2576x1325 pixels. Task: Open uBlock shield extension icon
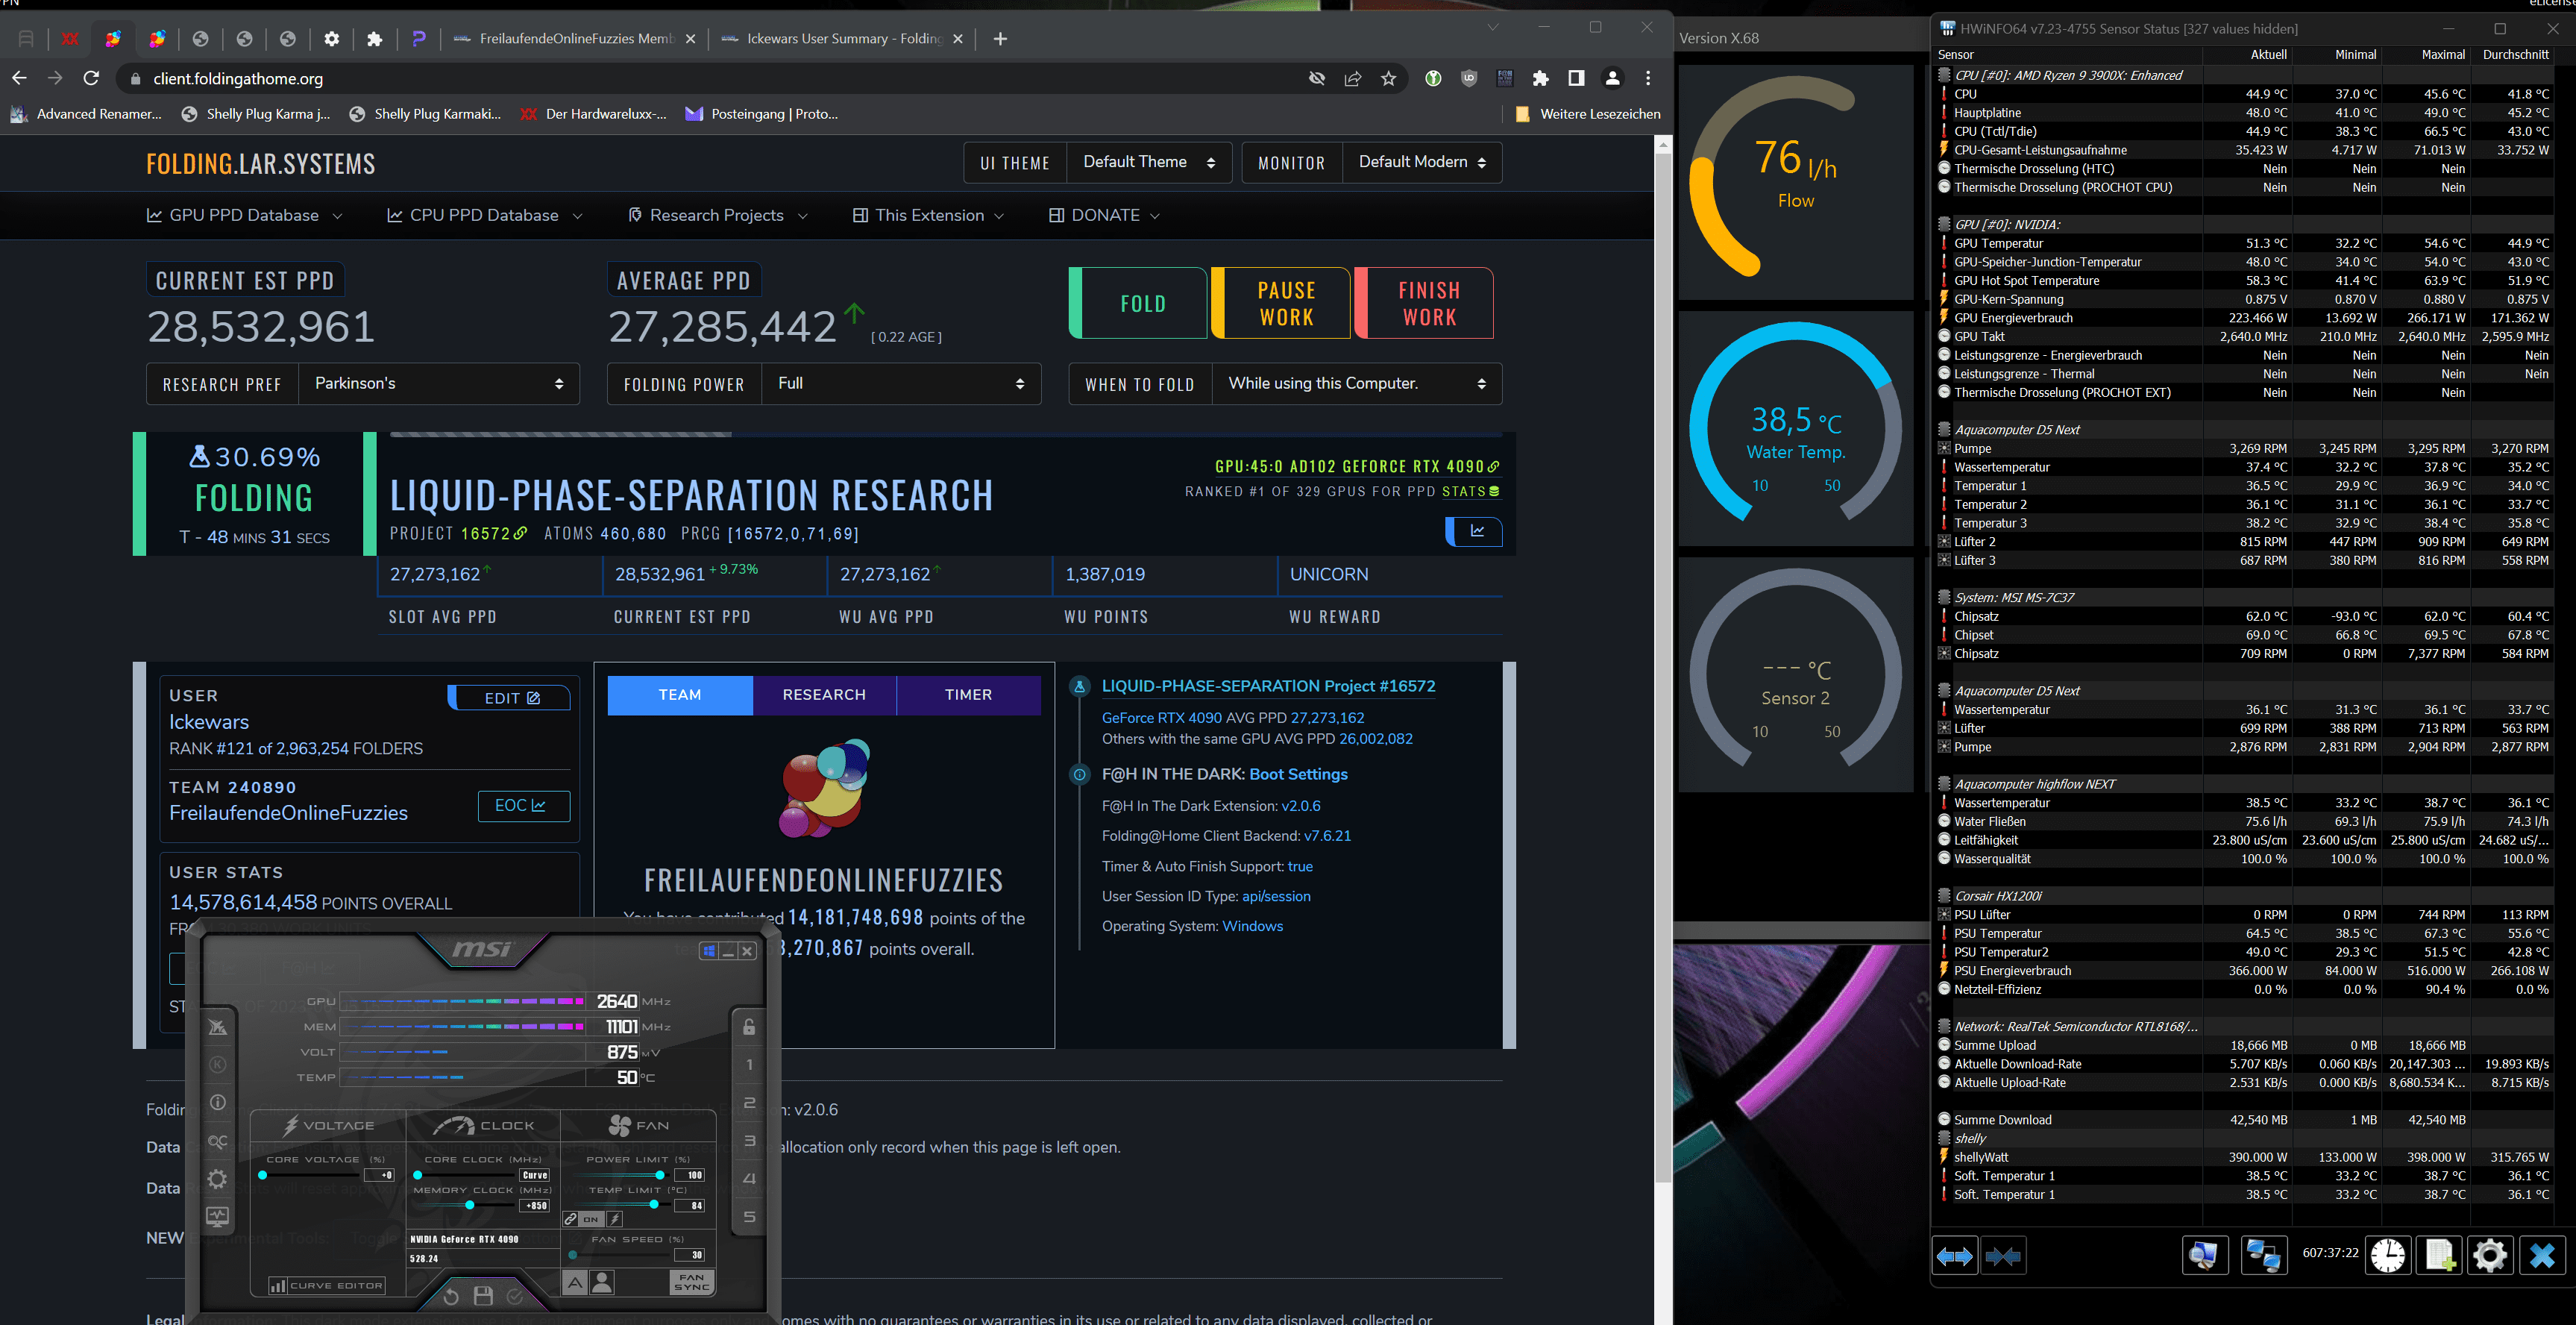[1468, 78]
